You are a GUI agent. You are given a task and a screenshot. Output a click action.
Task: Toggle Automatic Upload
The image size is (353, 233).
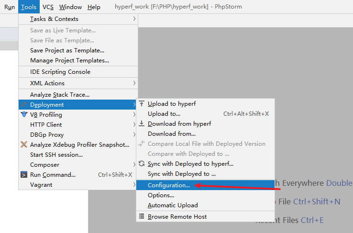coord(205,205)
